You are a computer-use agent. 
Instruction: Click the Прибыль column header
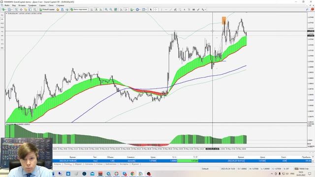(306, 157)
